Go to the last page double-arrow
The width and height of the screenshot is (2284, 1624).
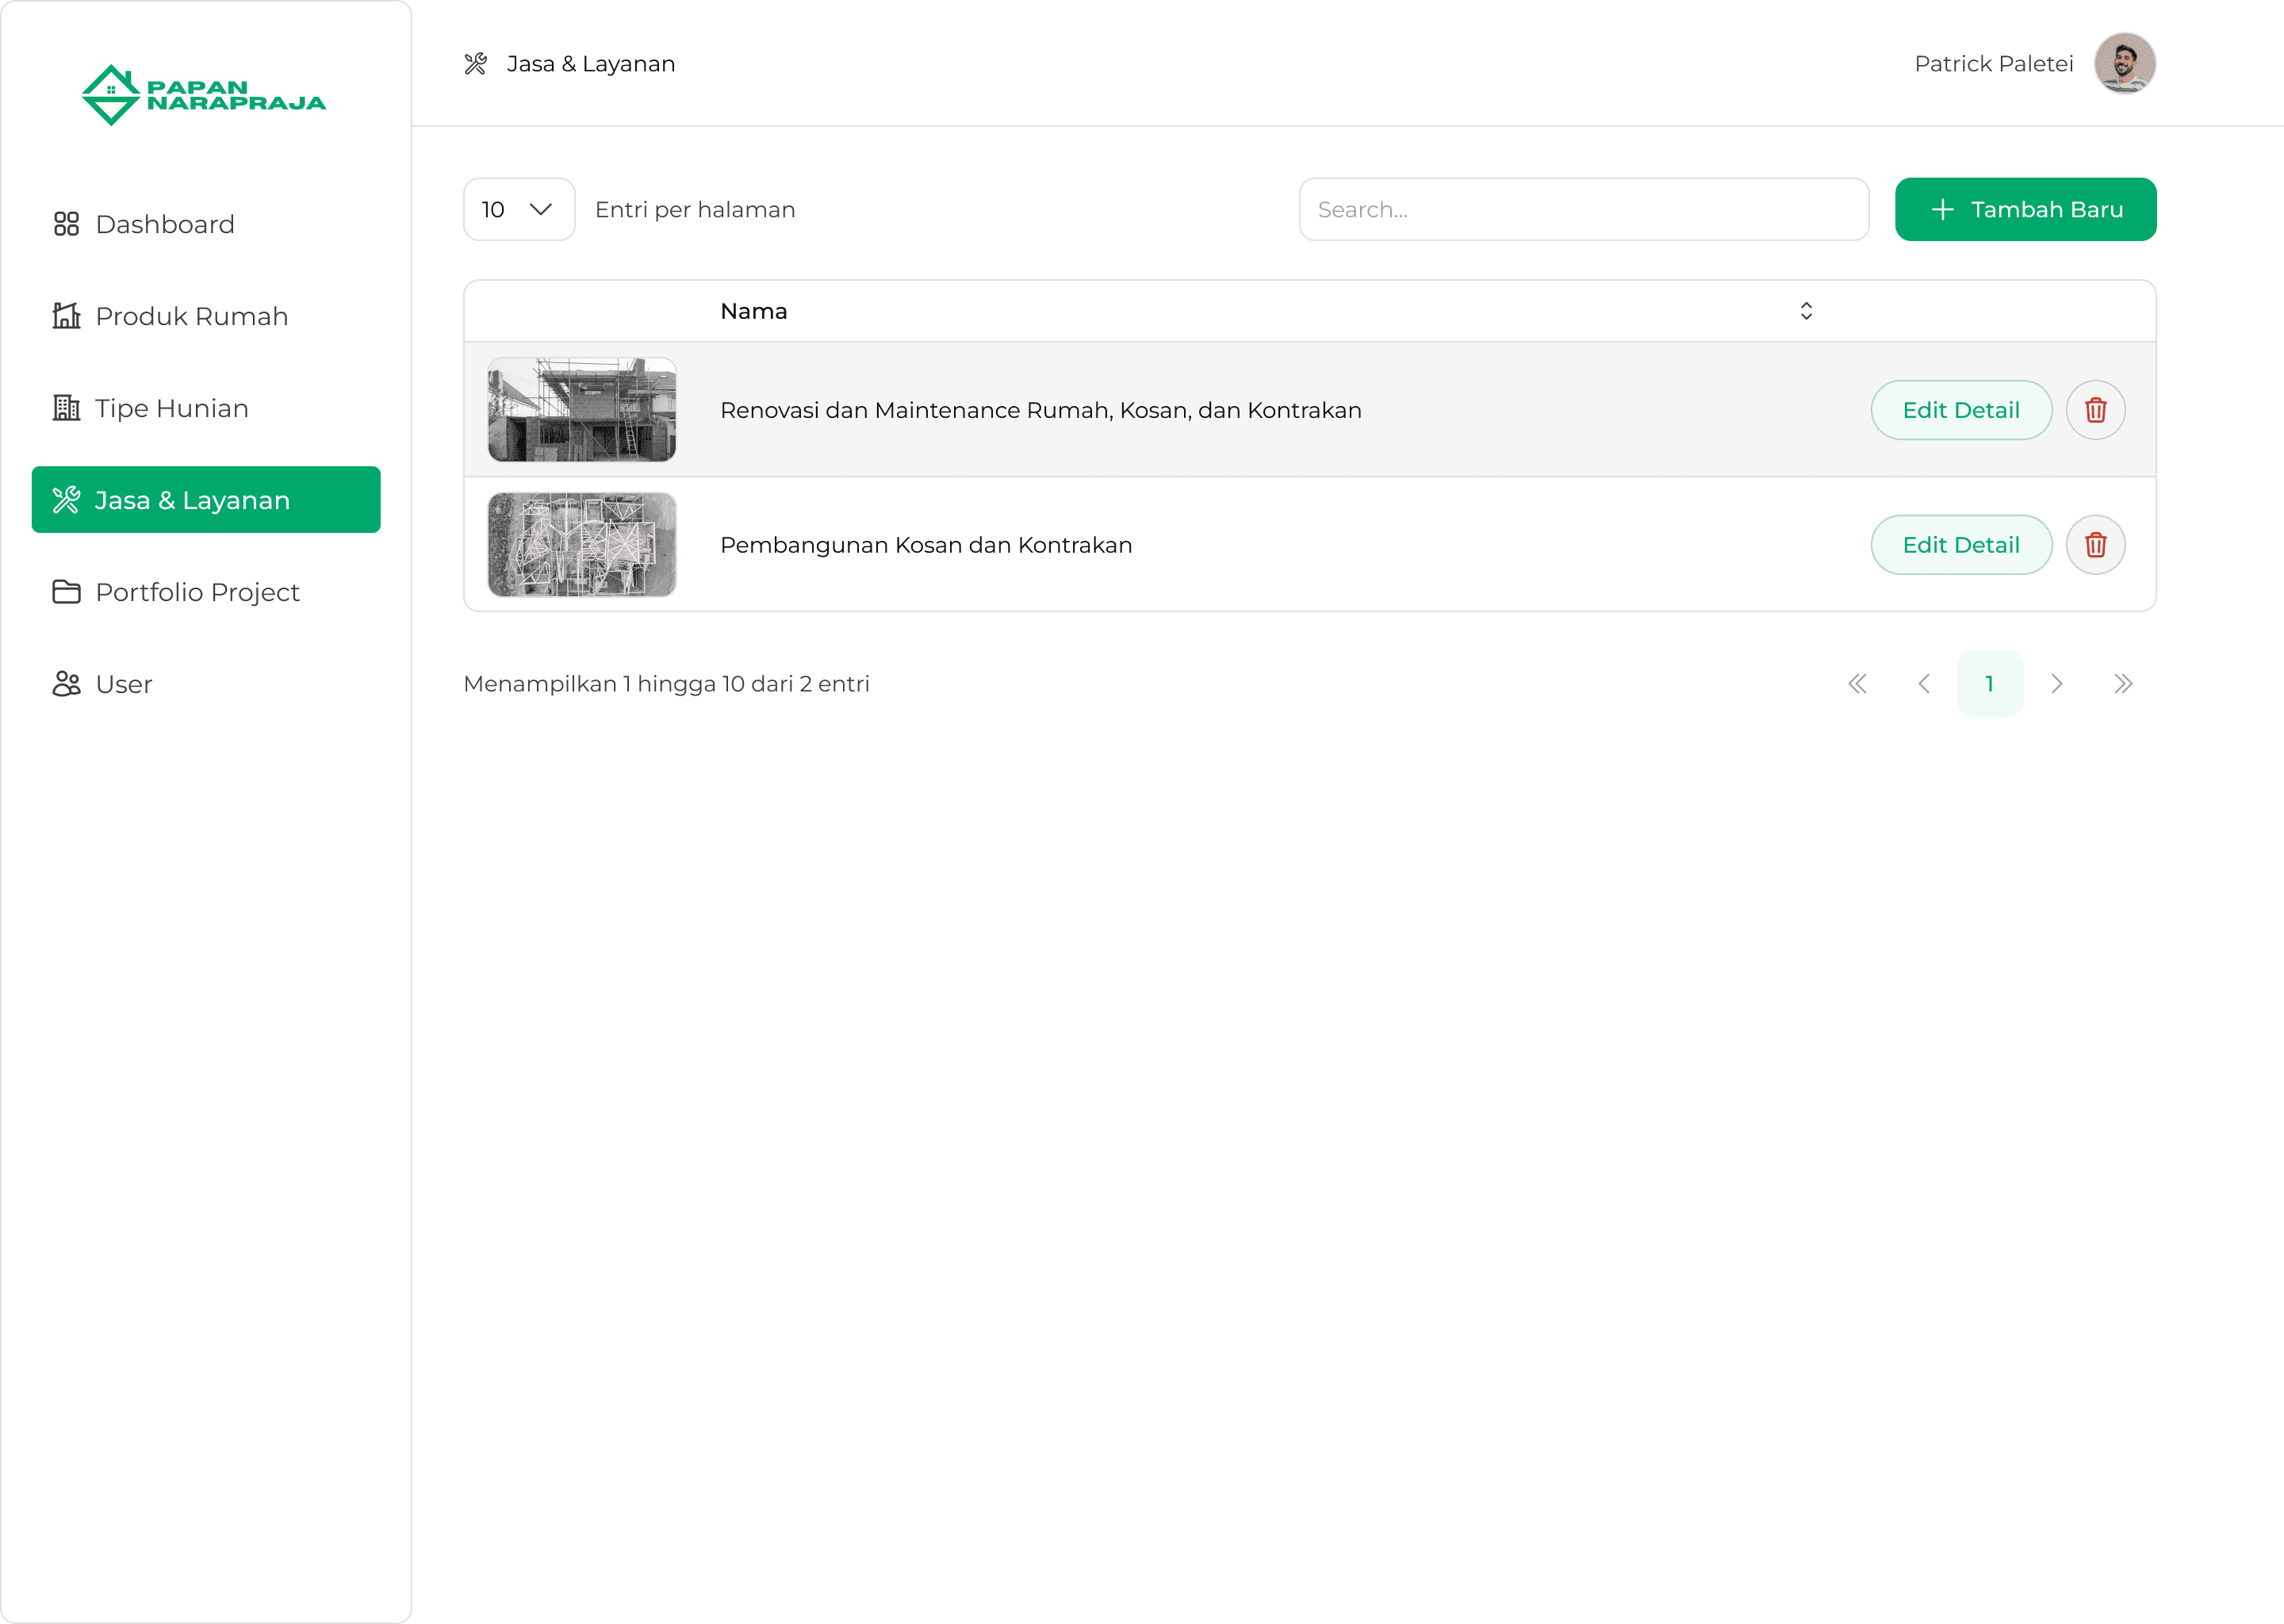2123,684
